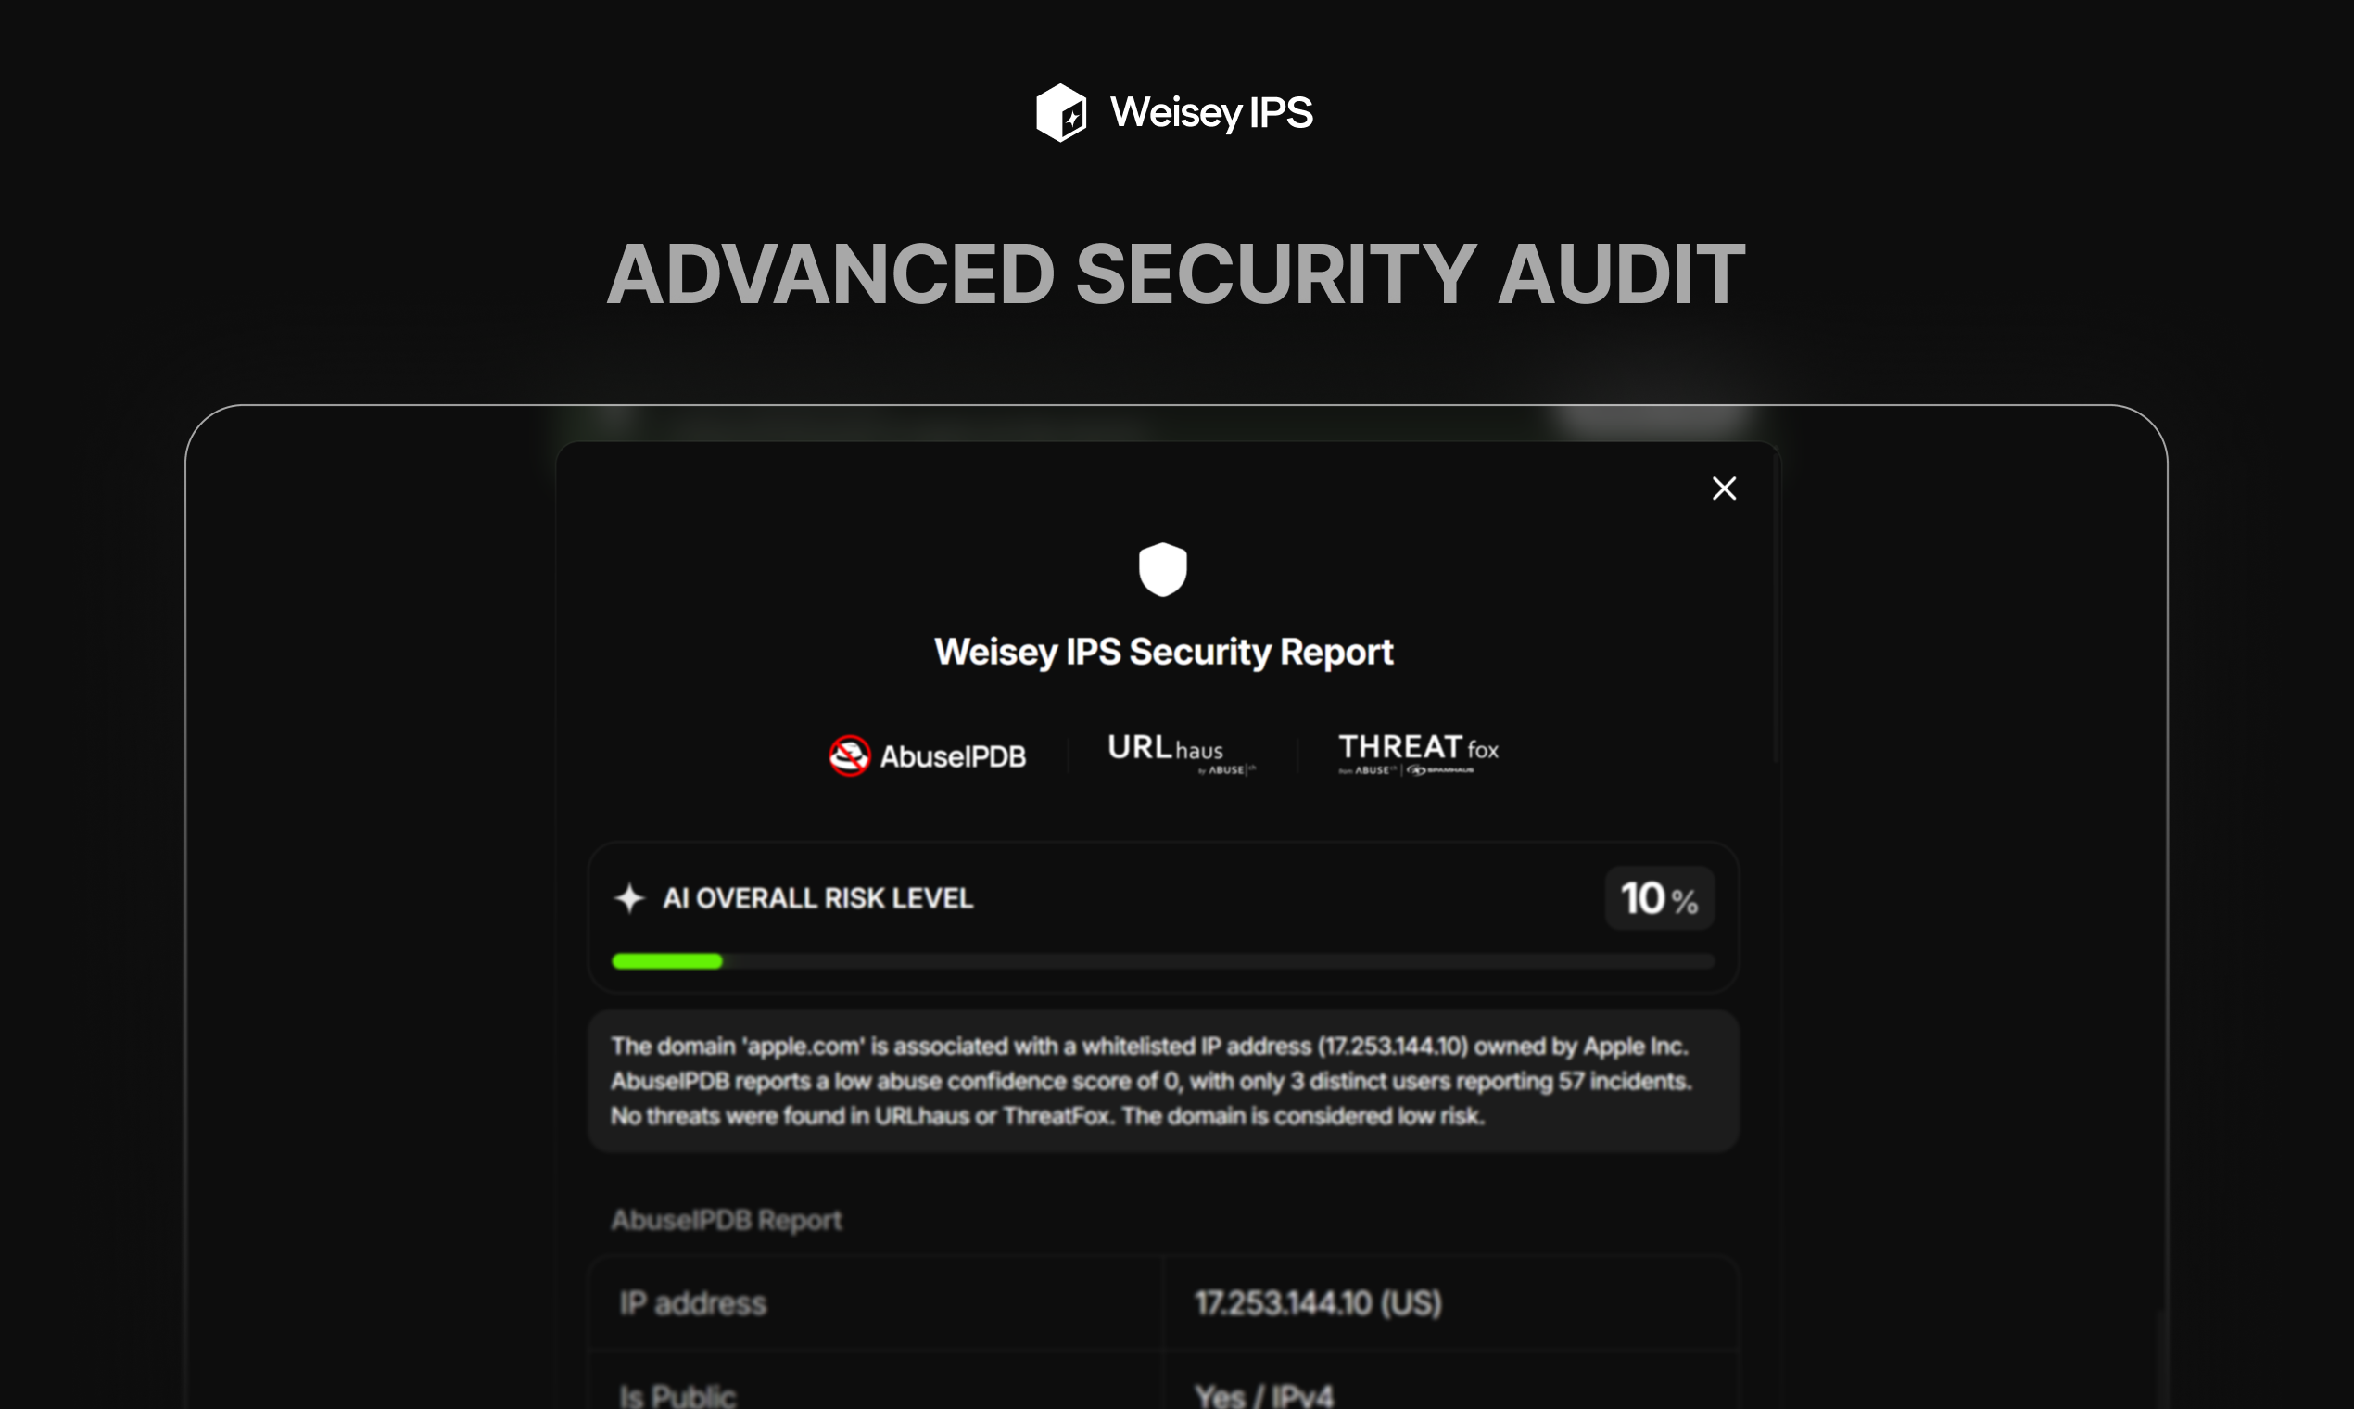
Task: Switch to the Weisey IPS Security Report view
Action: click(1164, 652)
